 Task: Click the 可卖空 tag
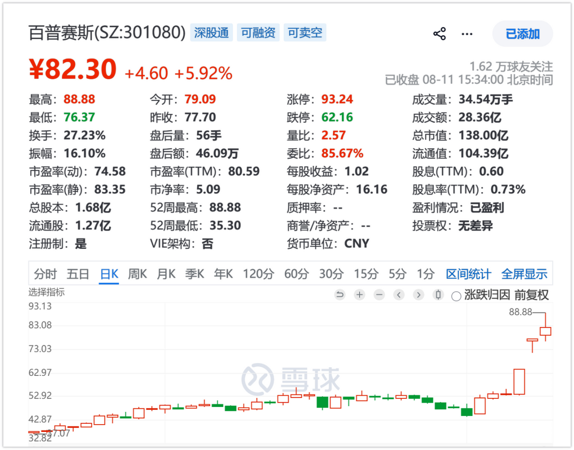pyautogui.click(x=305, y=33)
